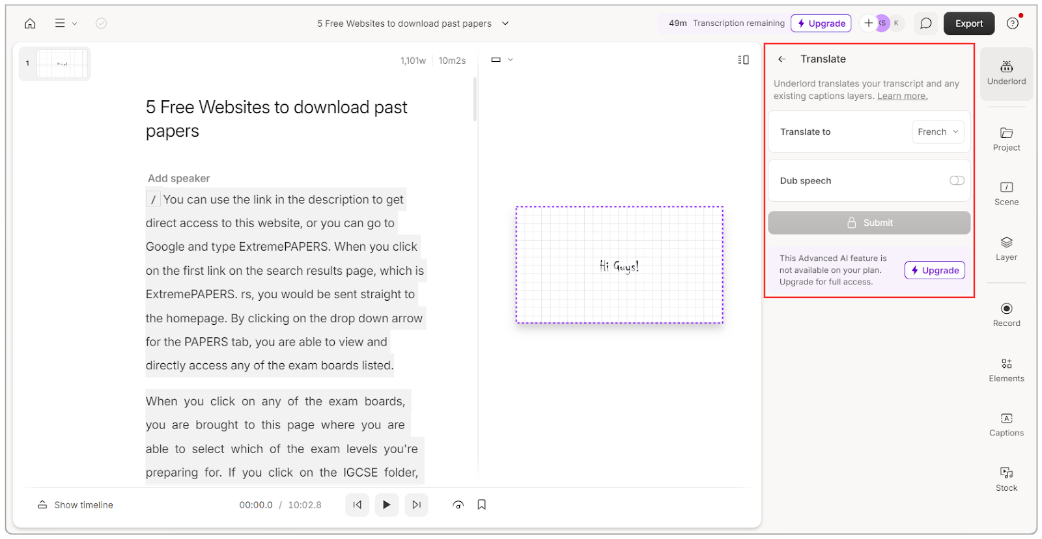Click the 10:02.8 total duration readout
Image resolution: width=1042 pixels, height=539 pixels.
305,505
